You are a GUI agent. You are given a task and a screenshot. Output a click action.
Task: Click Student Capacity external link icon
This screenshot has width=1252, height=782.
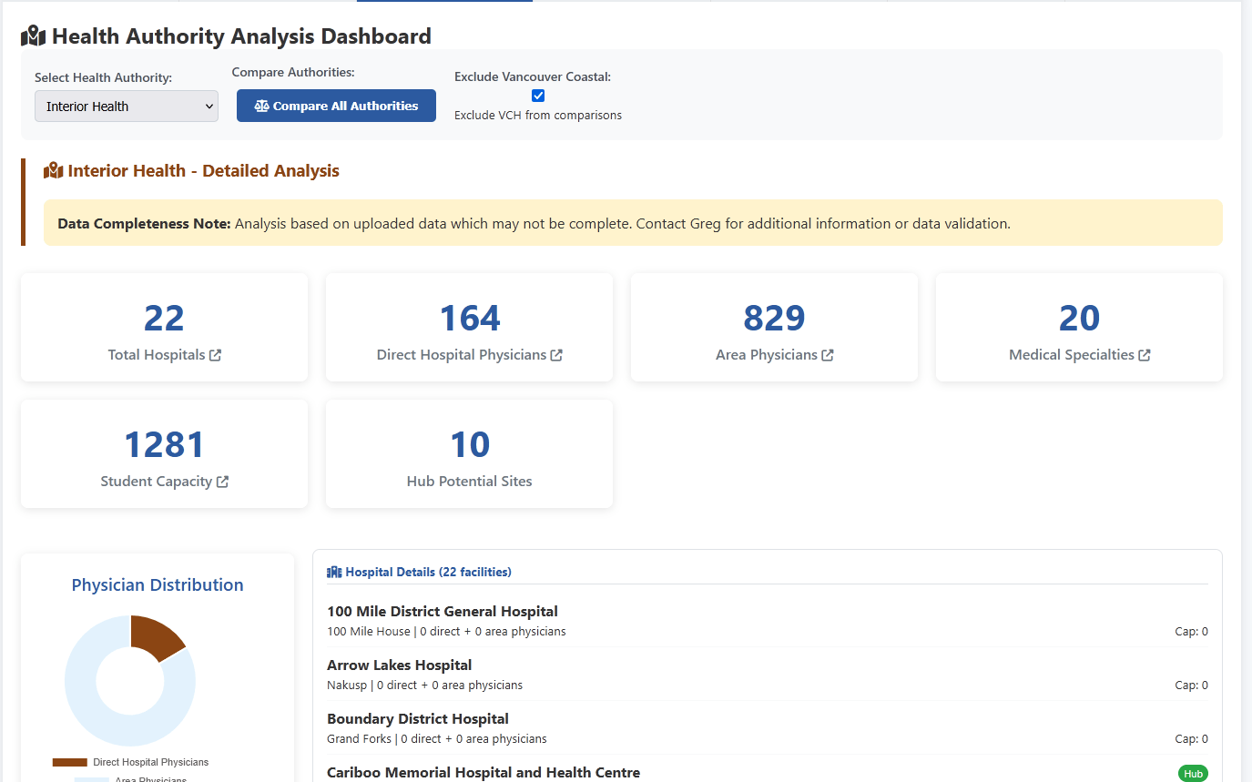coord(222,482)
